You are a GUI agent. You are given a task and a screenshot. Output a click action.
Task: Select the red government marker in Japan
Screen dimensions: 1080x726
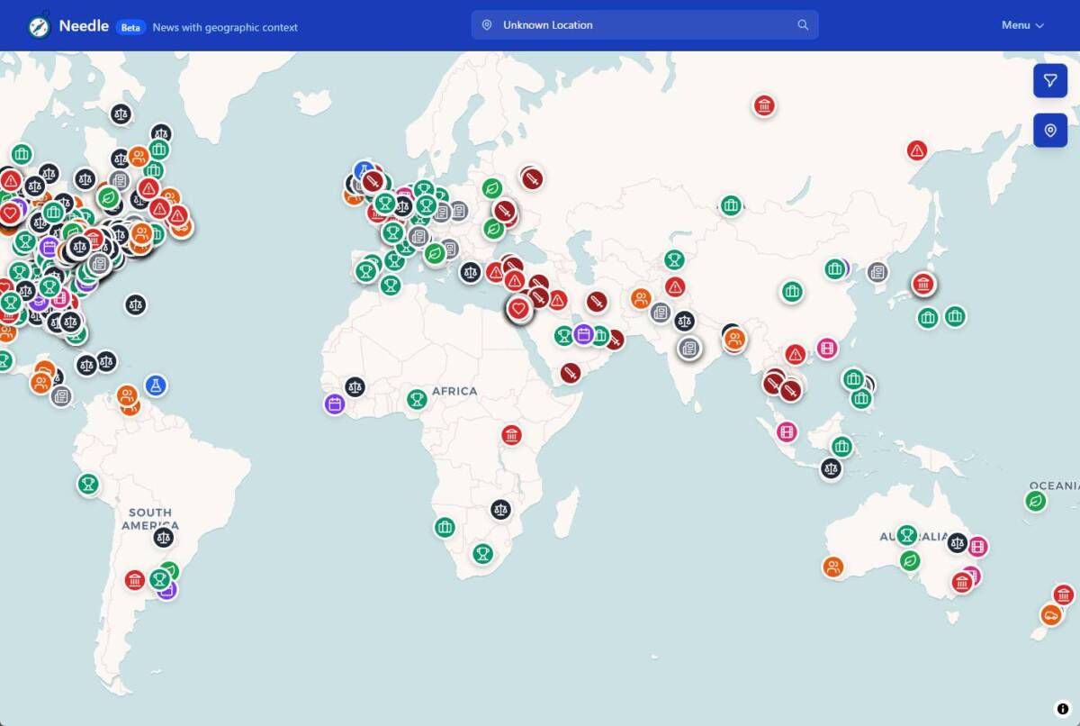(x=923, y=285)
